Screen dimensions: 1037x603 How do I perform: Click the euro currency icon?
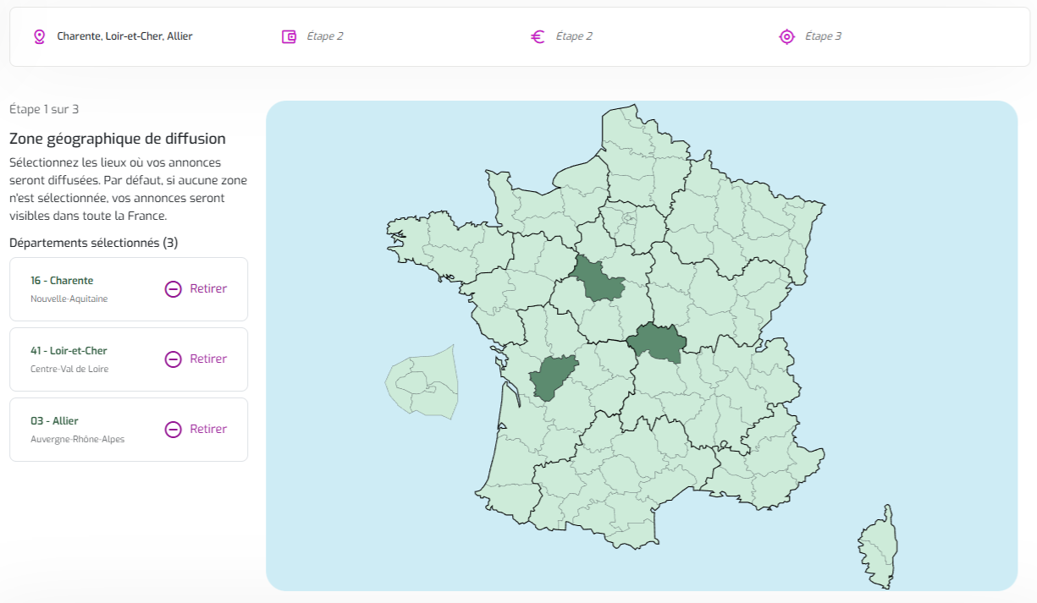click(x=538, y=36)
